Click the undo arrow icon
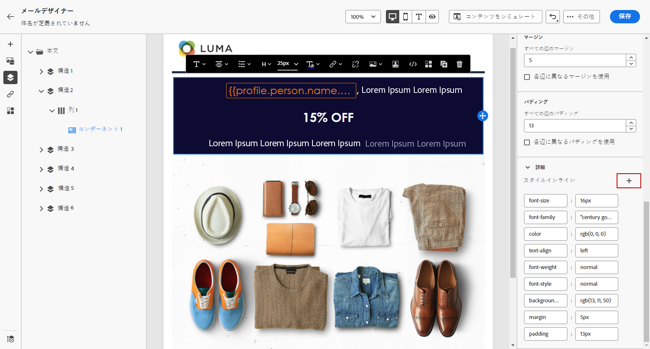650x349 pixels. tap(553, 17)
